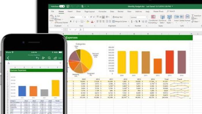Screen dimensions: 202x114
Task: Open the Customize Quick Access Toolbar arrow
Action: pyautogui.click(x=88, y=6)
